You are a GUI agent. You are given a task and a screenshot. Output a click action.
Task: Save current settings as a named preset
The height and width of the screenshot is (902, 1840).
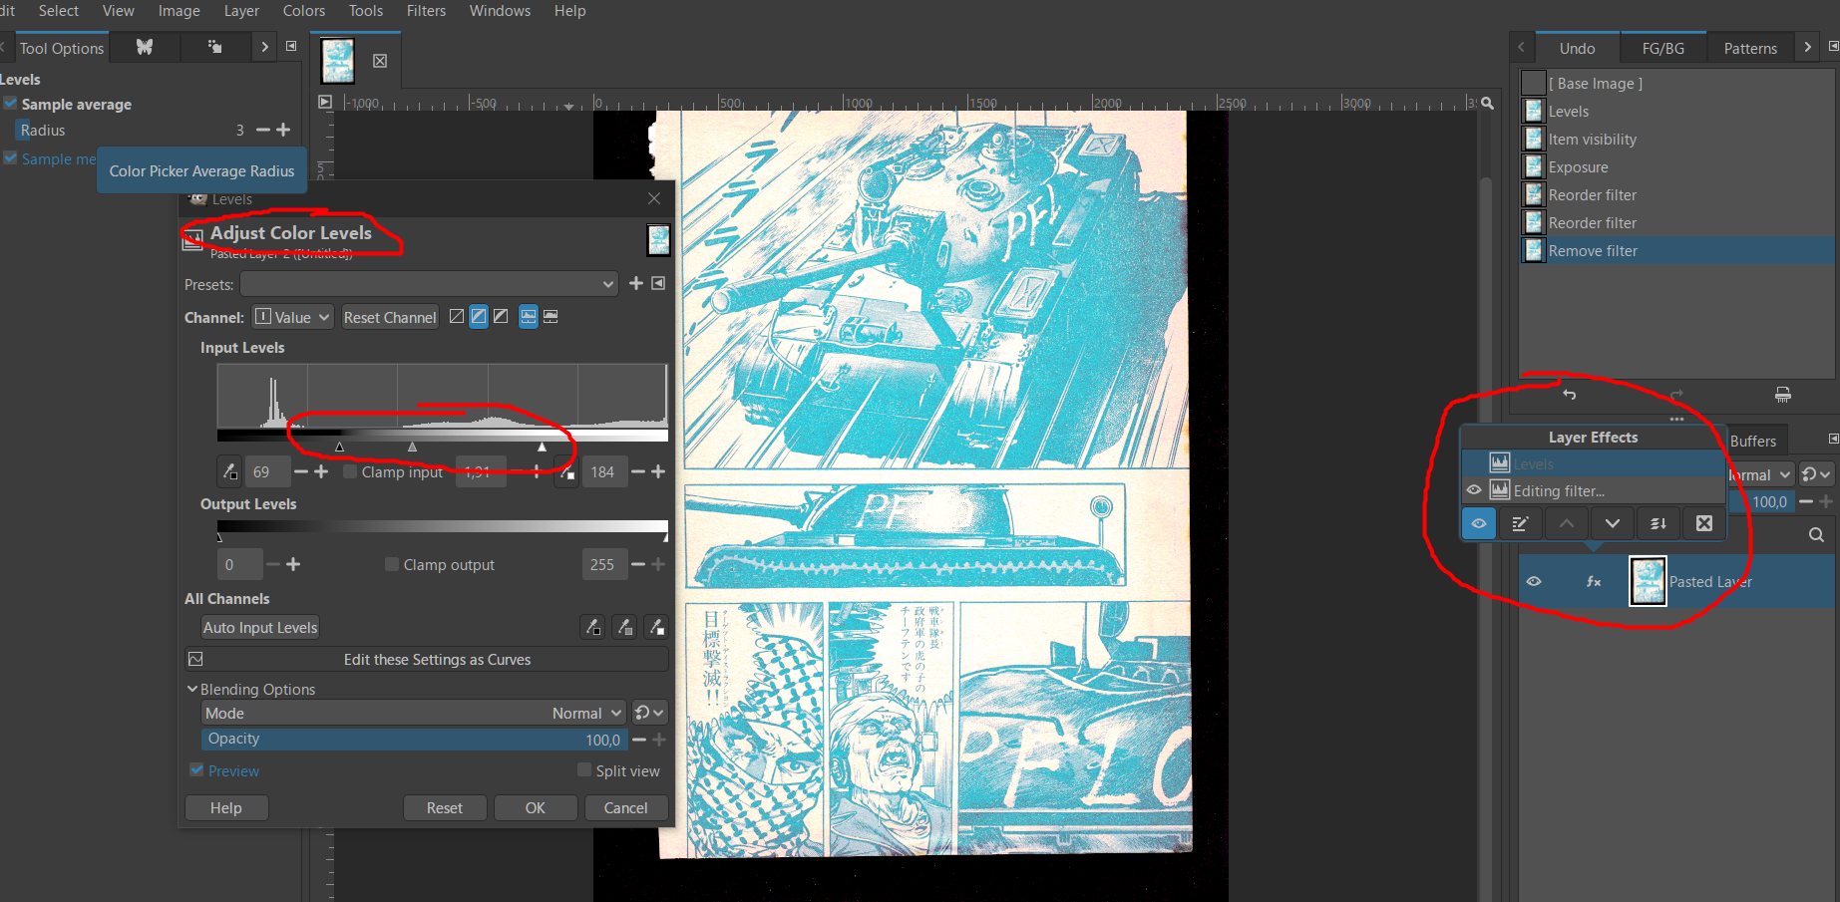tap(636, 284)
